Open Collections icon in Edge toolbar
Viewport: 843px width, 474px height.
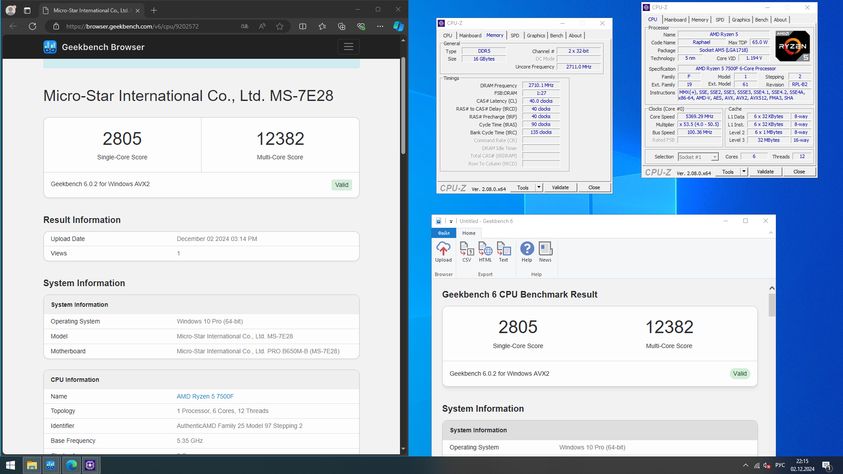pos(342,26)
